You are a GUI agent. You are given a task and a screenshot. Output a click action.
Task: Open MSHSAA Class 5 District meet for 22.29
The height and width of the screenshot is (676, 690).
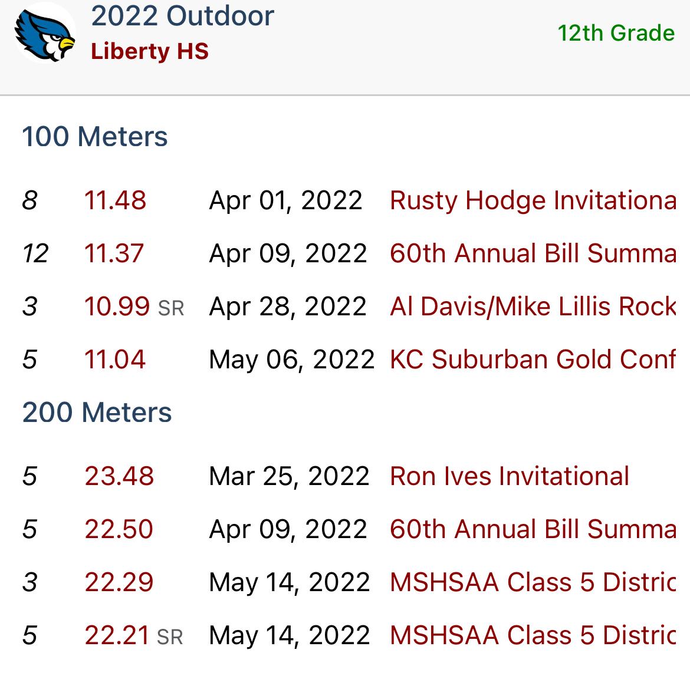(533, 582)
